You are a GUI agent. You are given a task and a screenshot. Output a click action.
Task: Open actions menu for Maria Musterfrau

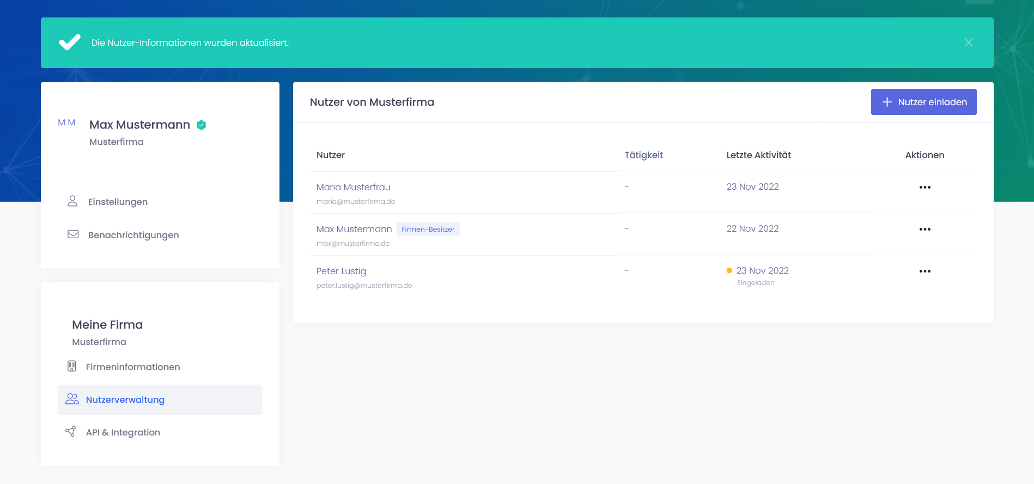(x=924, y=187)
